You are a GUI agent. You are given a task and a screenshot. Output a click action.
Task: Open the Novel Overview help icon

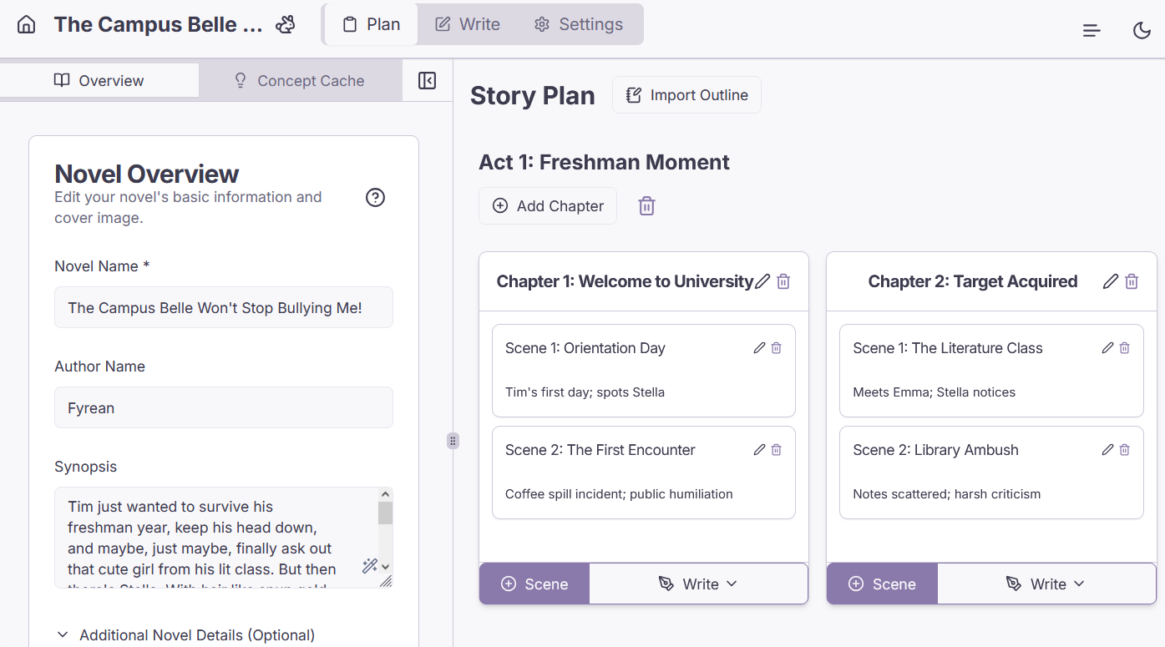point(375,197)
